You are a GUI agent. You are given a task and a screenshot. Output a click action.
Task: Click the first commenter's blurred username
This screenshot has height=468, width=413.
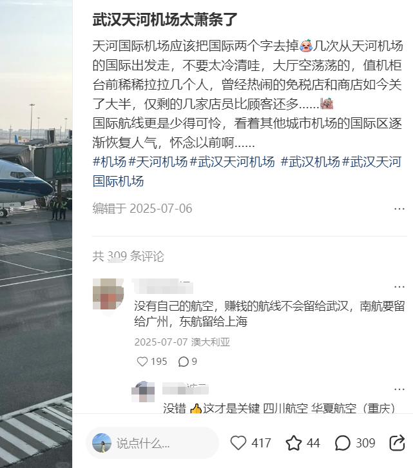pos(163,287)
